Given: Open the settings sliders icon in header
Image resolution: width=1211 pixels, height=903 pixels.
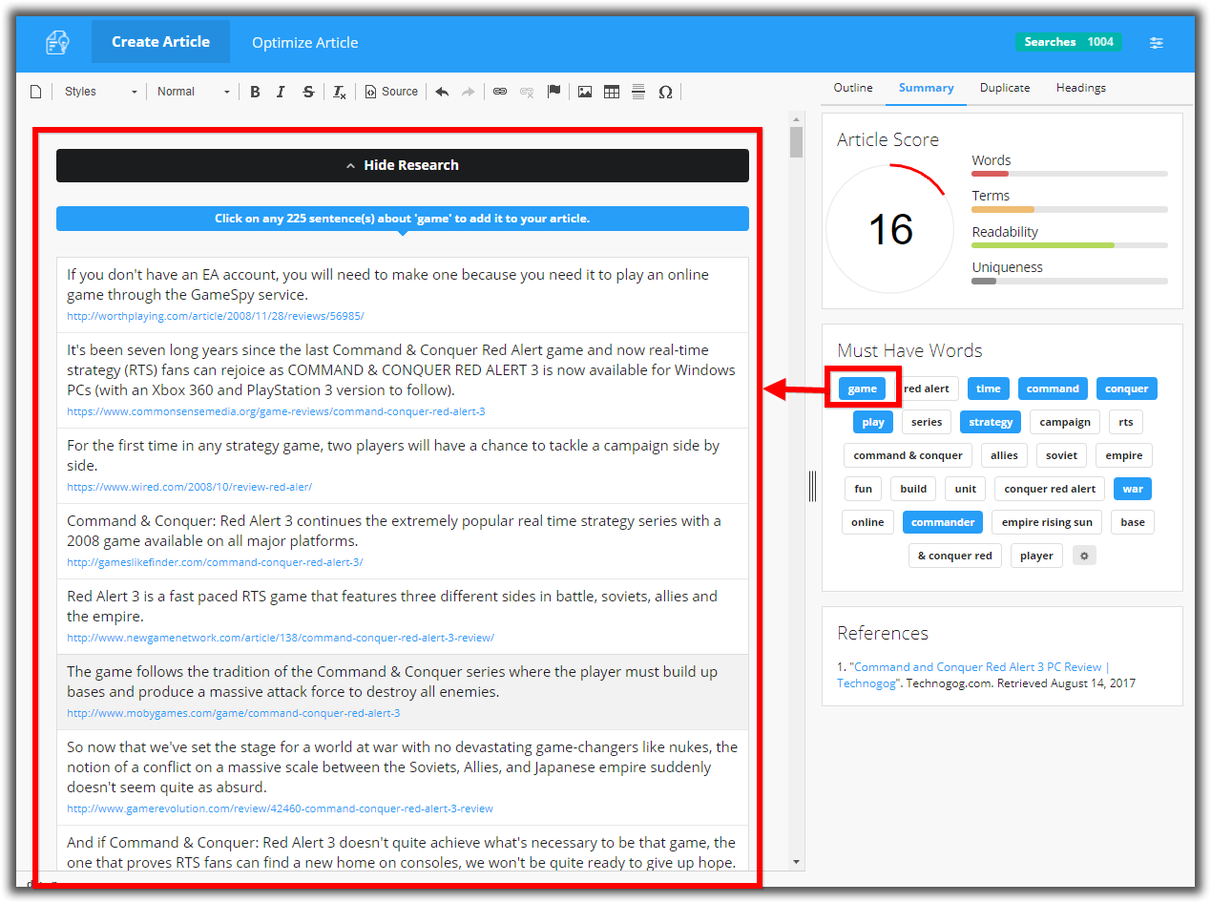Looking at the screenshot, I should pos(1157,42).
